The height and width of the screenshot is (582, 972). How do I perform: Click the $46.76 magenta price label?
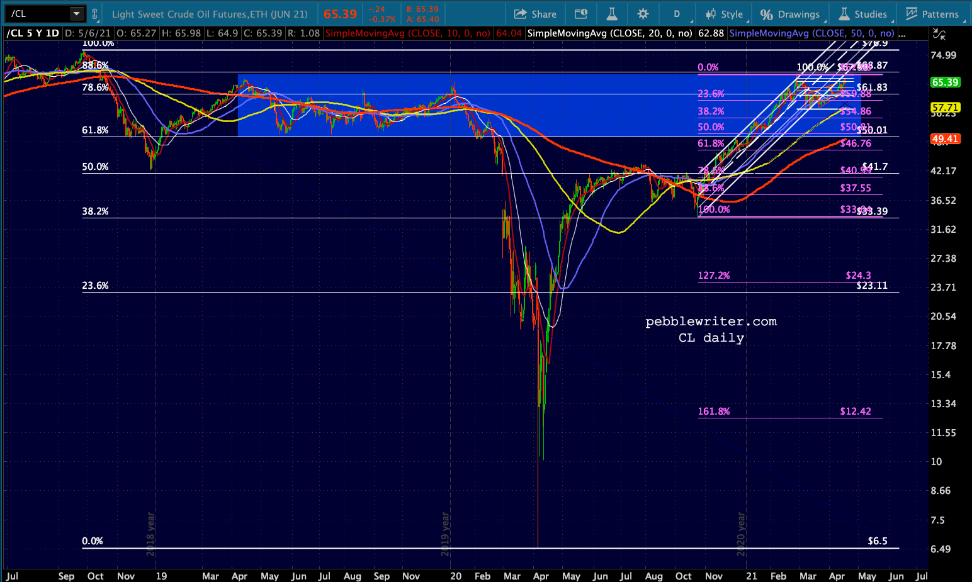coord(856,143)
